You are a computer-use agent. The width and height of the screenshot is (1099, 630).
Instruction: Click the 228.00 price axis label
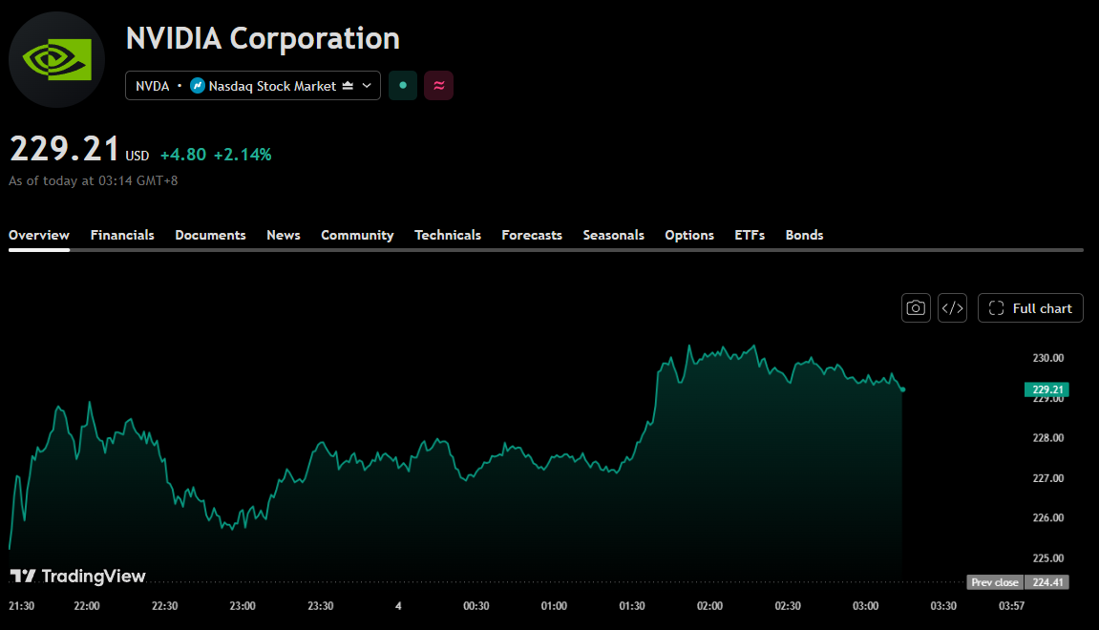(x=1047, y=438)
